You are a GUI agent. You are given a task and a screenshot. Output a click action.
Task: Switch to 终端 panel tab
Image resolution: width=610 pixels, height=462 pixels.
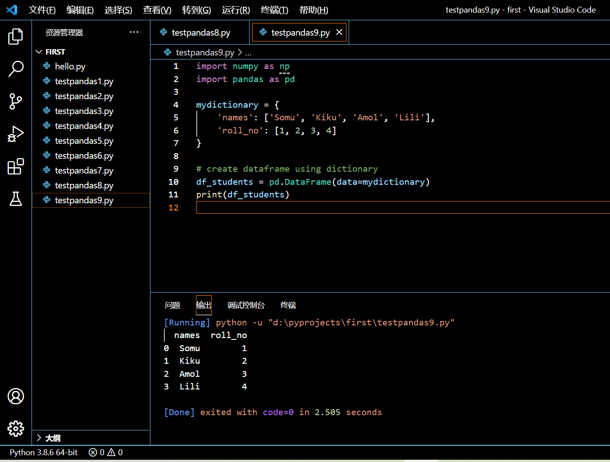pyautogui.click(x=288, y=305)
